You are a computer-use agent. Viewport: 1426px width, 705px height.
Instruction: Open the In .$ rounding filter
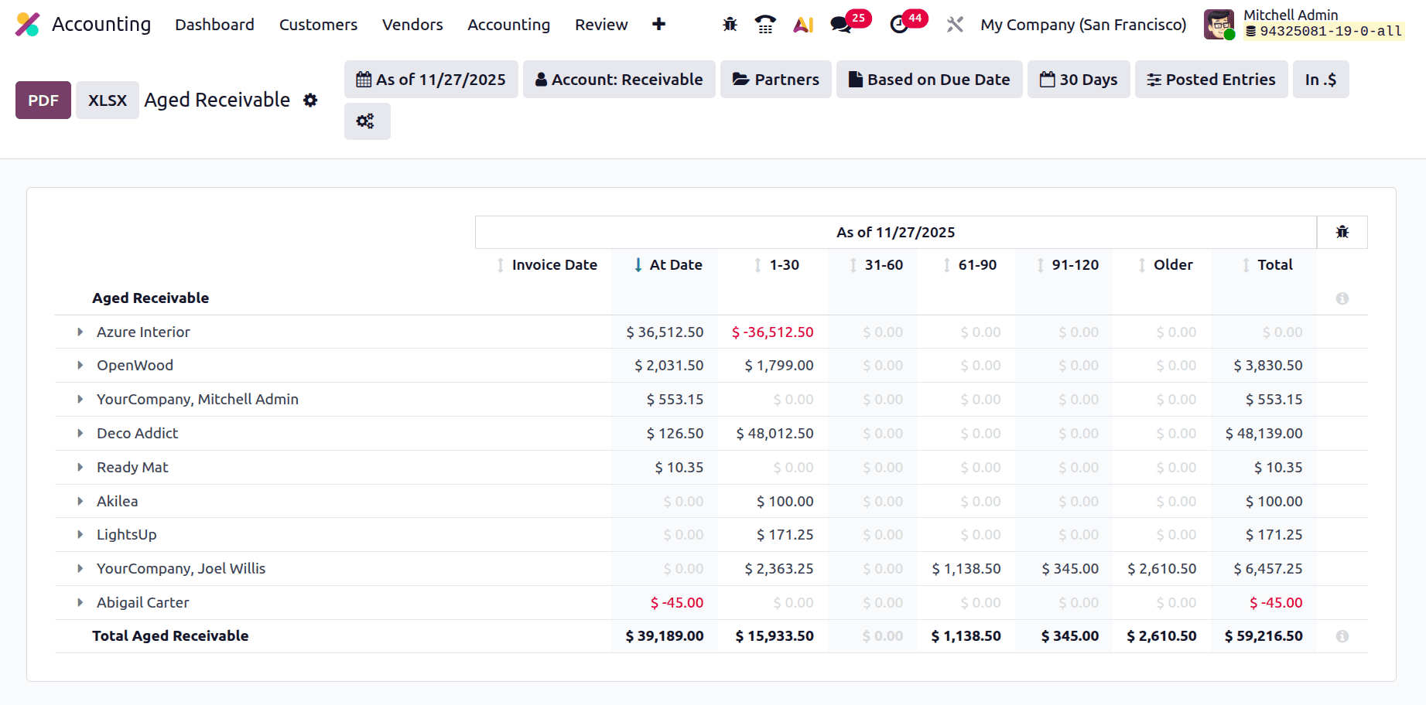(x=1321, y=80)
